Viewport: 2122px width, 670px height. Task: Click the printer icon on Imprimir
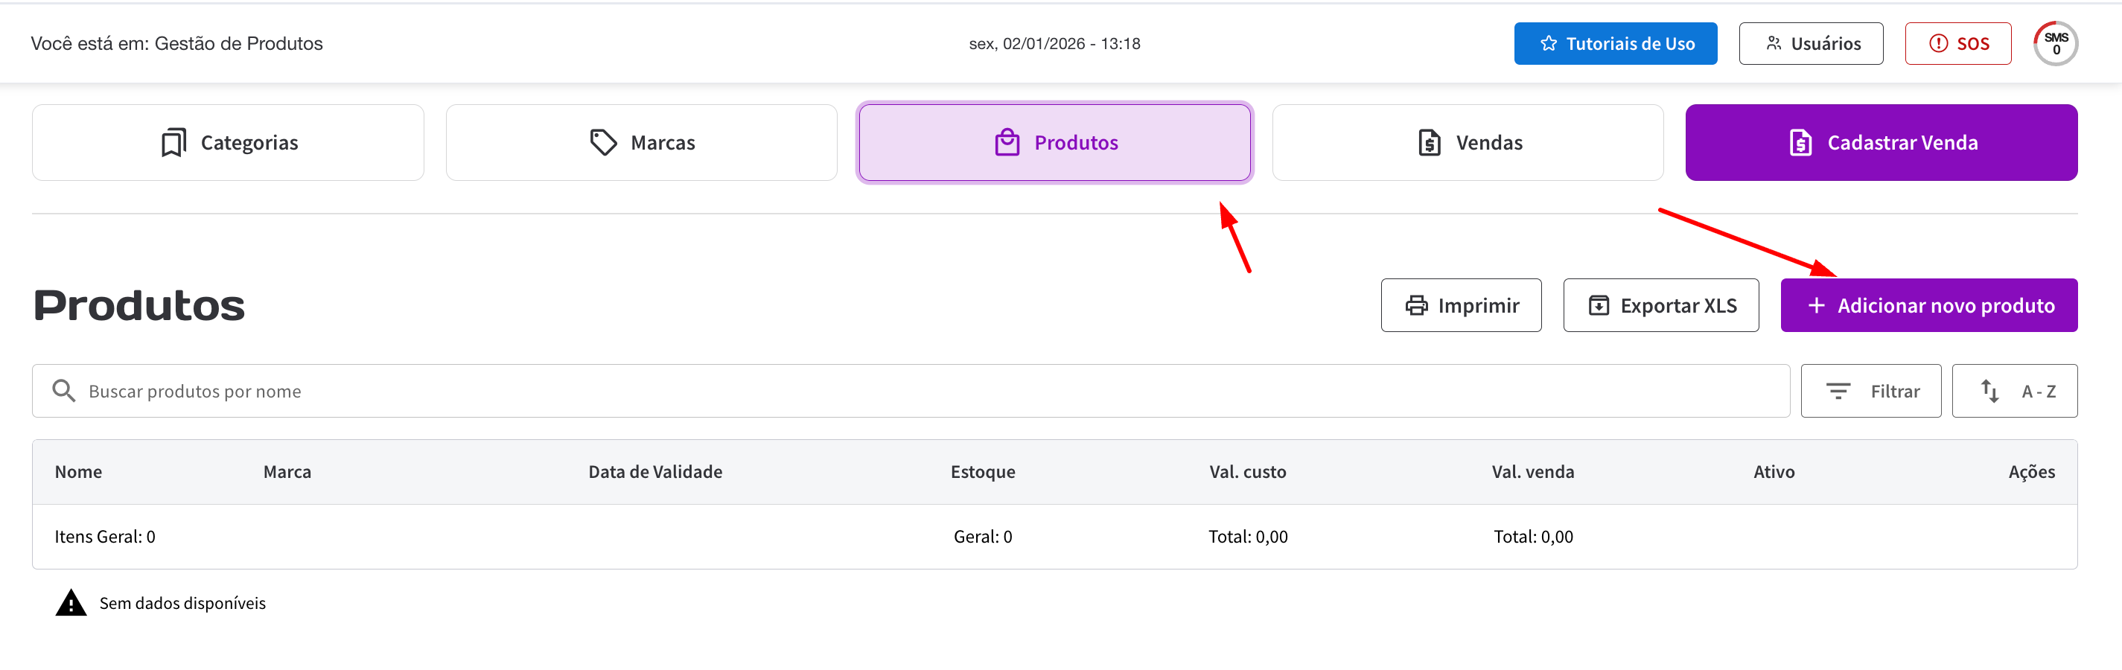pyautogui.click(x=1416, y=306)
